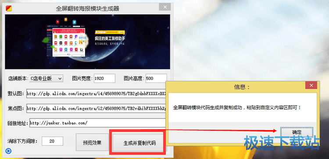
Task: Click the 全屏翻转海报模块生成器 window title
Action: point(87,8)
